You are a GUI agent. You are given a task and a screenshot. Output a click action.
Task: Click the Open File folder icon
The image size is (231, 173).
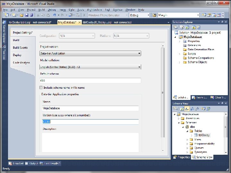pos(21,15)
